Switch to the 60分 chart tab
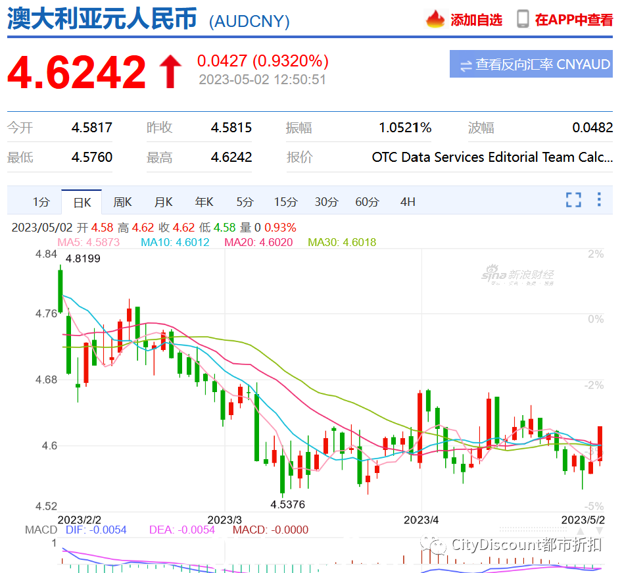This screenshot has height=573, width=622. coord(367,202)
